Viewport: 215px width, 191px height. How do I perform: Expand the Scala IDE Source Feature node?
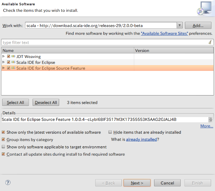point(4,68)
